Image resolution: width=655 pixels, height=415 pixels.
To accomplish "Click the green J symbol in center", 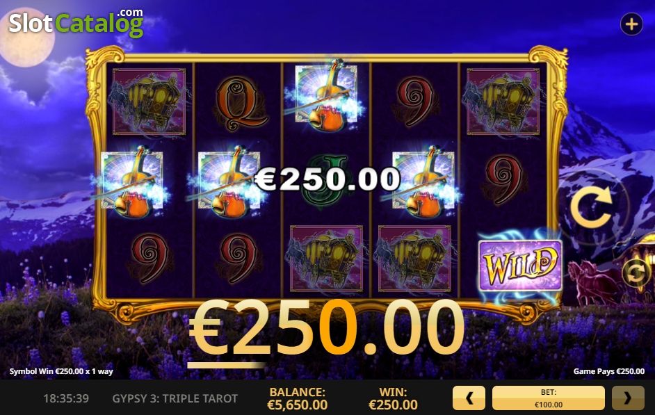I will [x=327, y=180].
